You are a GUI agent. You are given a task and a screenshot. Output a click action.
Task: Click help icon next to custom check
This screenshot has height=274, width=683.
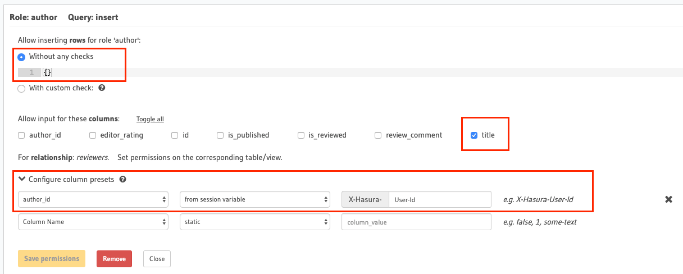click(x=102, y=88)
